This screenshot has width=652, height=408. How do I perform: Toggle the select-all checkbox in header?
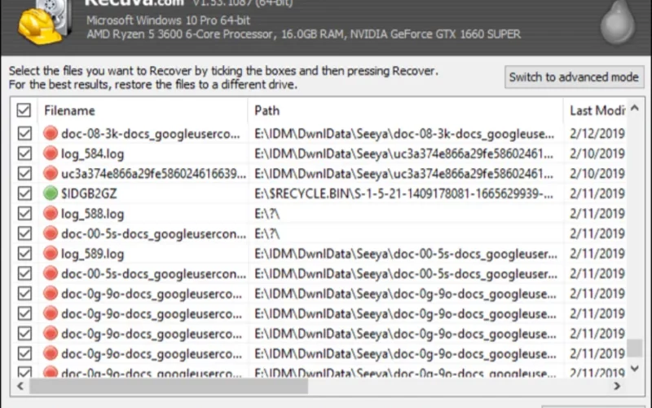(24, 110)
